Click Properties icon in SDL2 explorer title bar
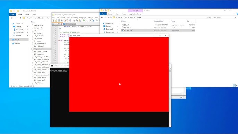This screenshot has width=238, height=134. point(15,11)
